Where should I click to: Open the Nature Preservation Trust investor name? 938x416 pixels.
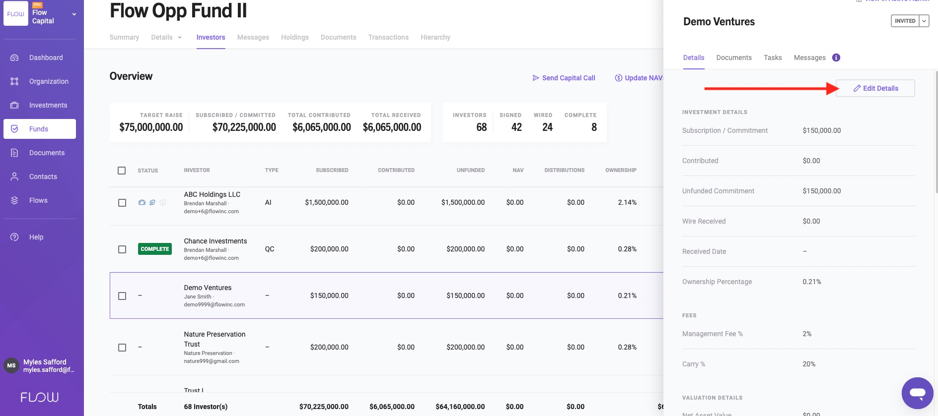[215, 339]
